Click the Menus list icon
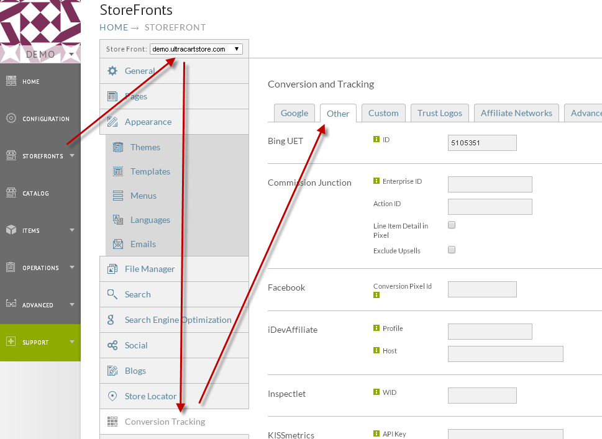Image resolution: width=602 pixels, height=439 pixels. tap(118, 196)
